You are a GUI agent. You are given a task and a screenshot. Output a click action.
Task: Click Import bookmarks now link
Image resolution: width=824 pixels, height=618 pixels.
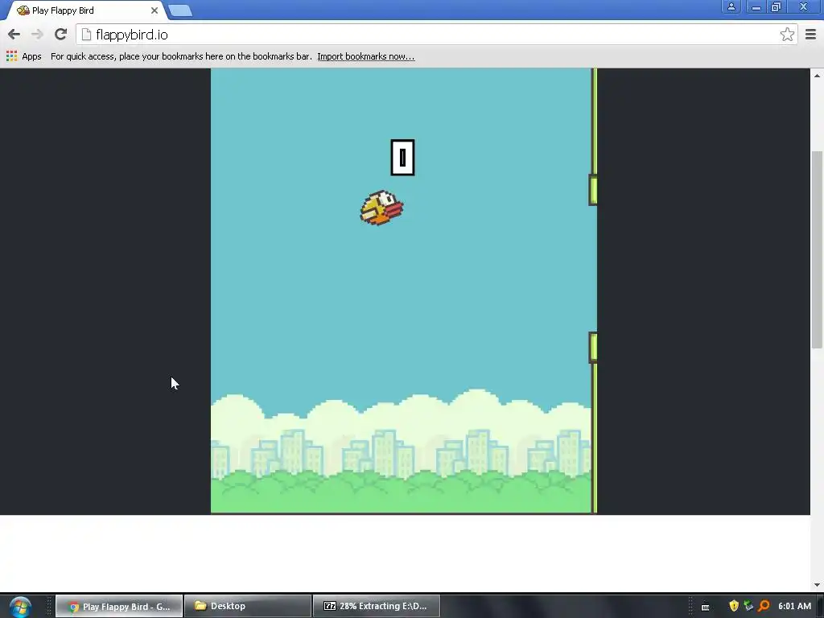coord(366,56)
